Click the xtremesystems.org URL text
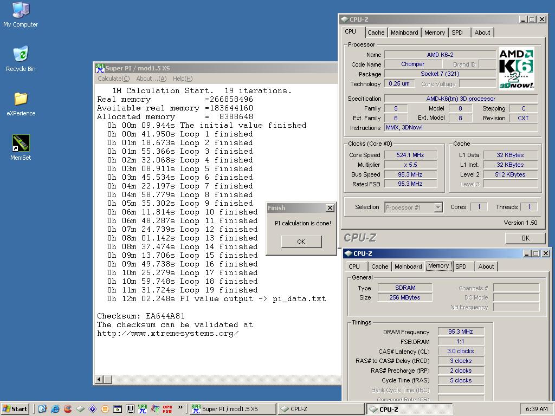This screenshot has height=416, width=555. pos(168,334)
